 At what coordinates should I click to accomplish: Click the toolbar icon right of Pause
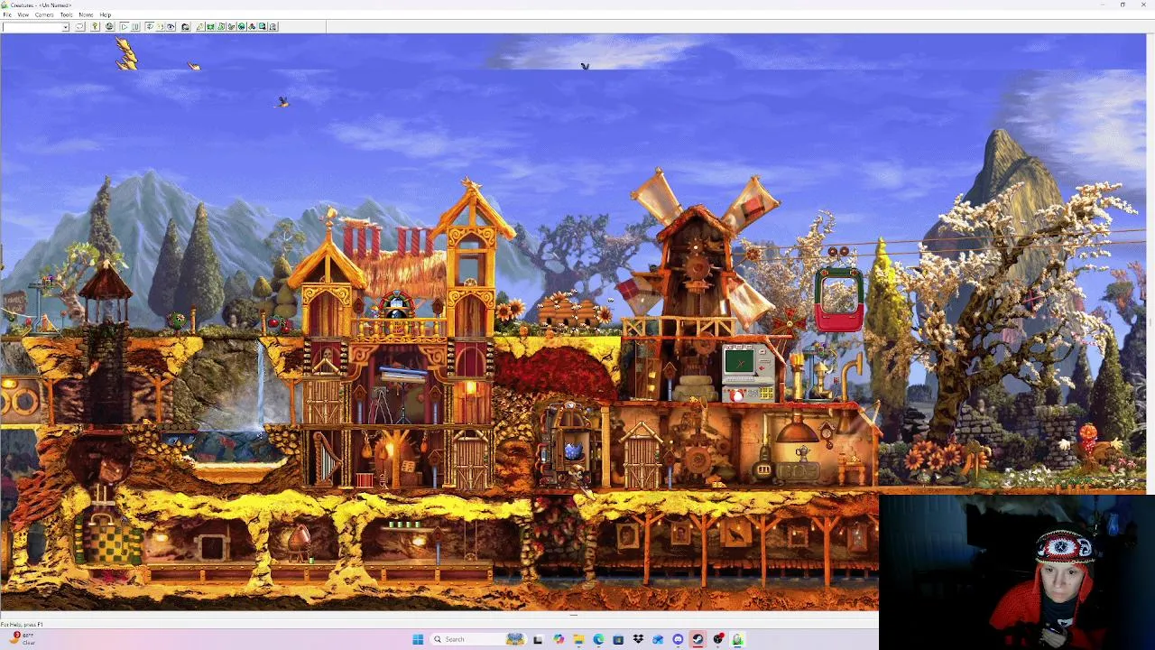click(x=149, y=27)
